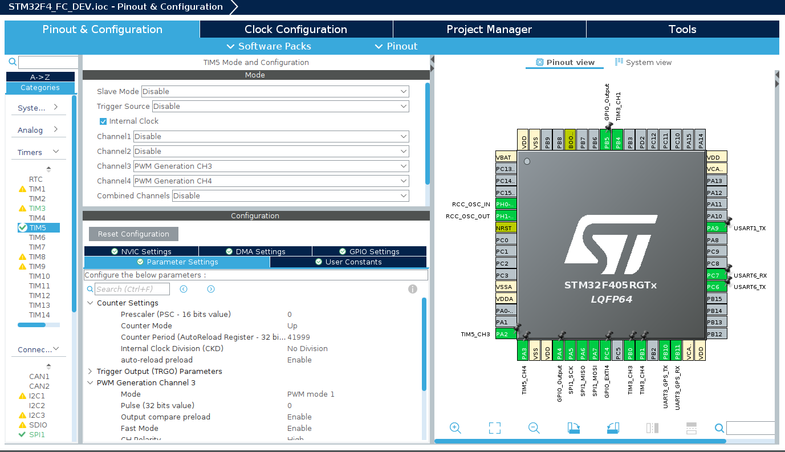Collapse the Counter Settings section
The height and width of the screenshot is (452, 785).
90,303
